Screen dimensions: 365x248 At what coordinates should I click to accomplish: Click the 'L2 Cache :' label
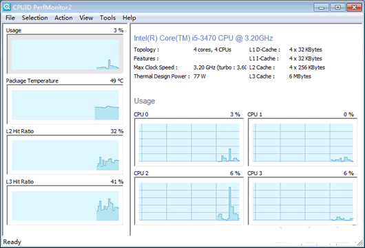(262, 67)
